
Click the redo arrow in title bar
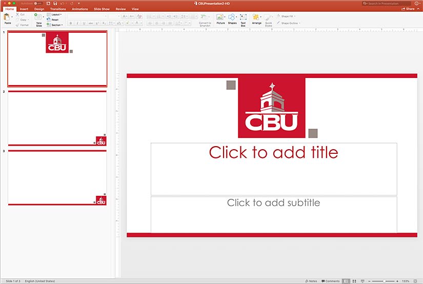coord(72,3)
